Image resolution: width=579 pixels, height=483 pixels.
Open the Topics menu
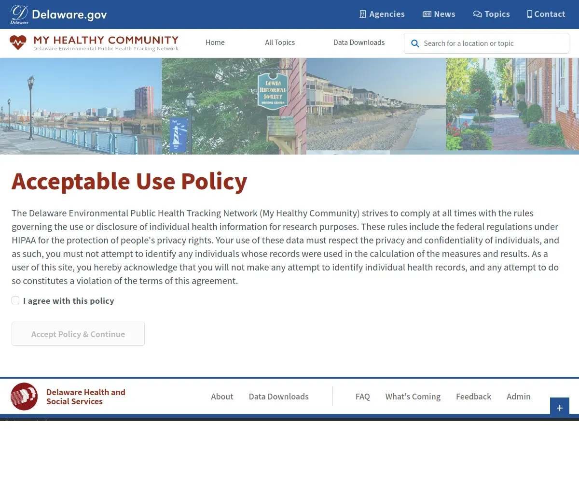(491, 14)
